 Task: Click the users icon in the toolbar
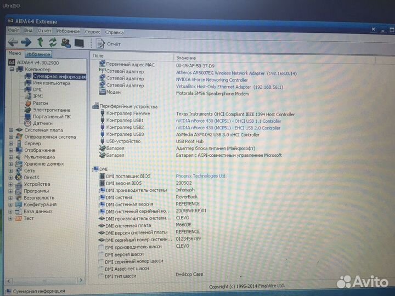pos(66,43)
